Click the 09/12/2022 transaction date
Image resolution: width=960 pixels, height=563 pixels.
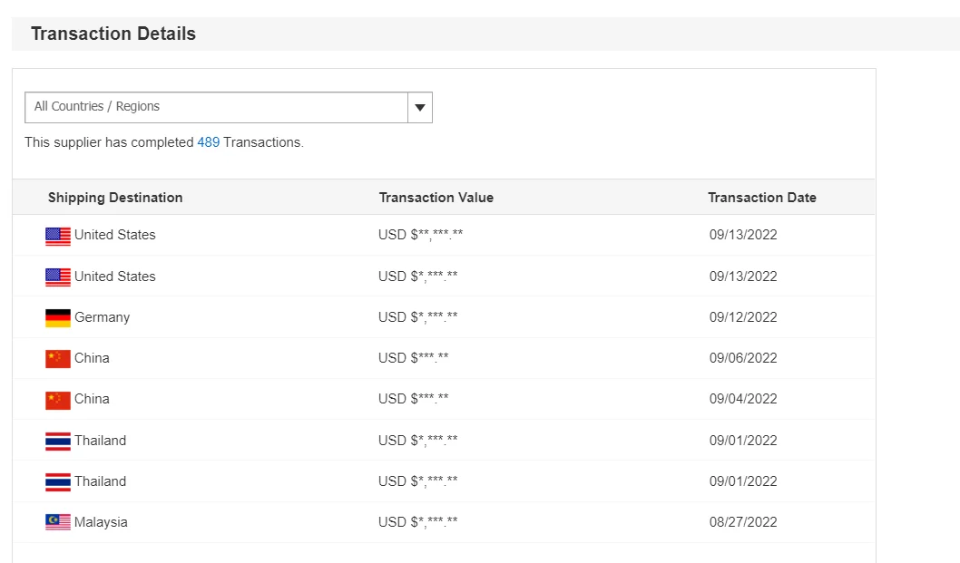[743, 317]
